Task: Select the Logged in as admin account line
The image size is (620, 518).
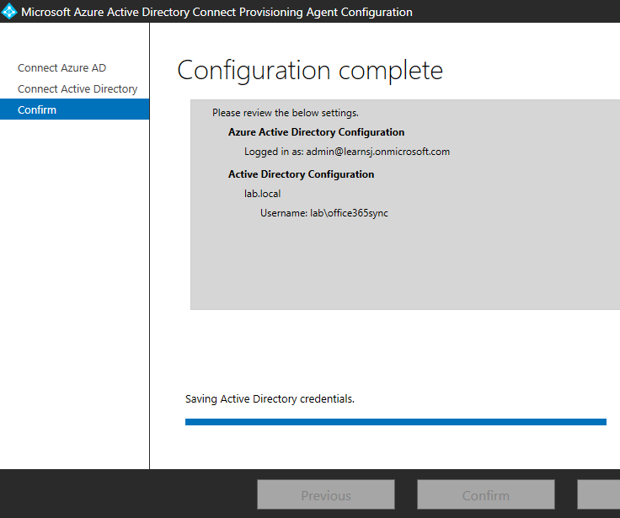Action: pos(347,152)
